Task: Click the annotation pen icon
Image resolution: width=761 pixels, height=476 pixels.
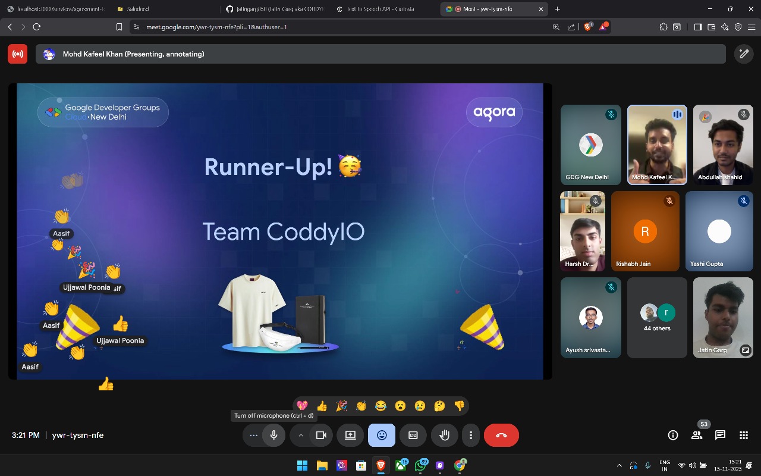Action: [744, 54]
